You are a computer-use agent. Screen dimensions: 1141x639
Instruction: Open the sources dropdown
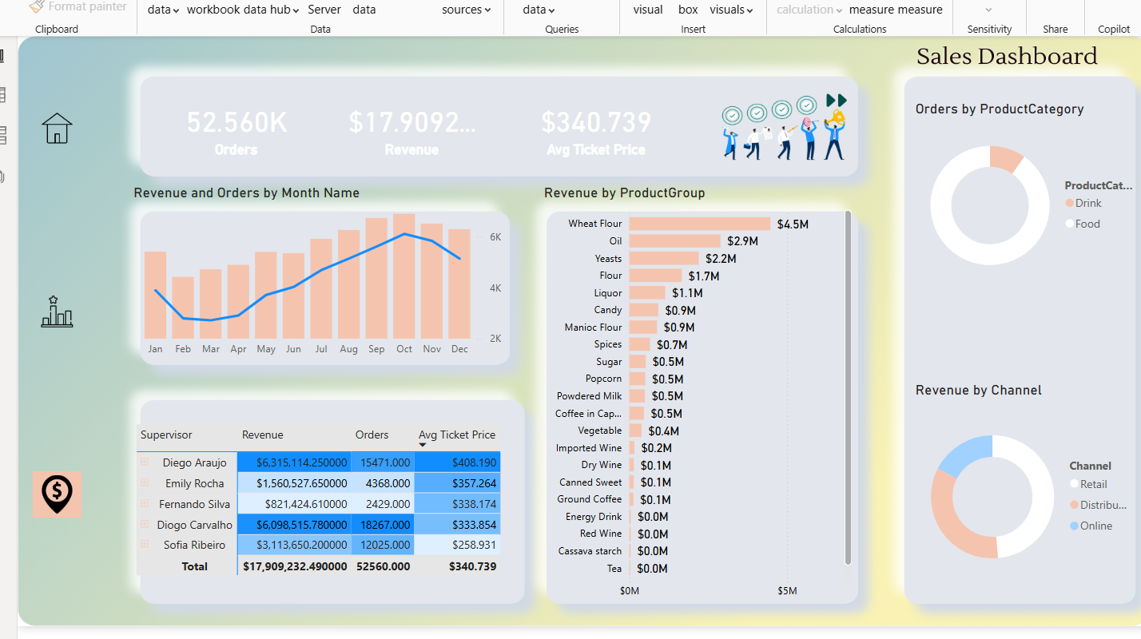(467, 10)
